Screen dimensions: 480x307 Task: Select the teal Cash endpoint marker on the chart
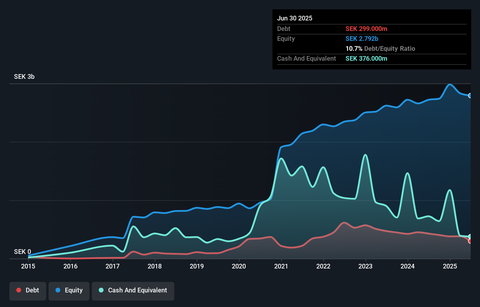[x=470, y=236]
